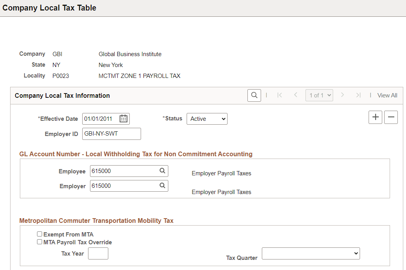Open the Tax Quarter dropdown
This screenshot has width=406, height=270.
coord(311,253)
